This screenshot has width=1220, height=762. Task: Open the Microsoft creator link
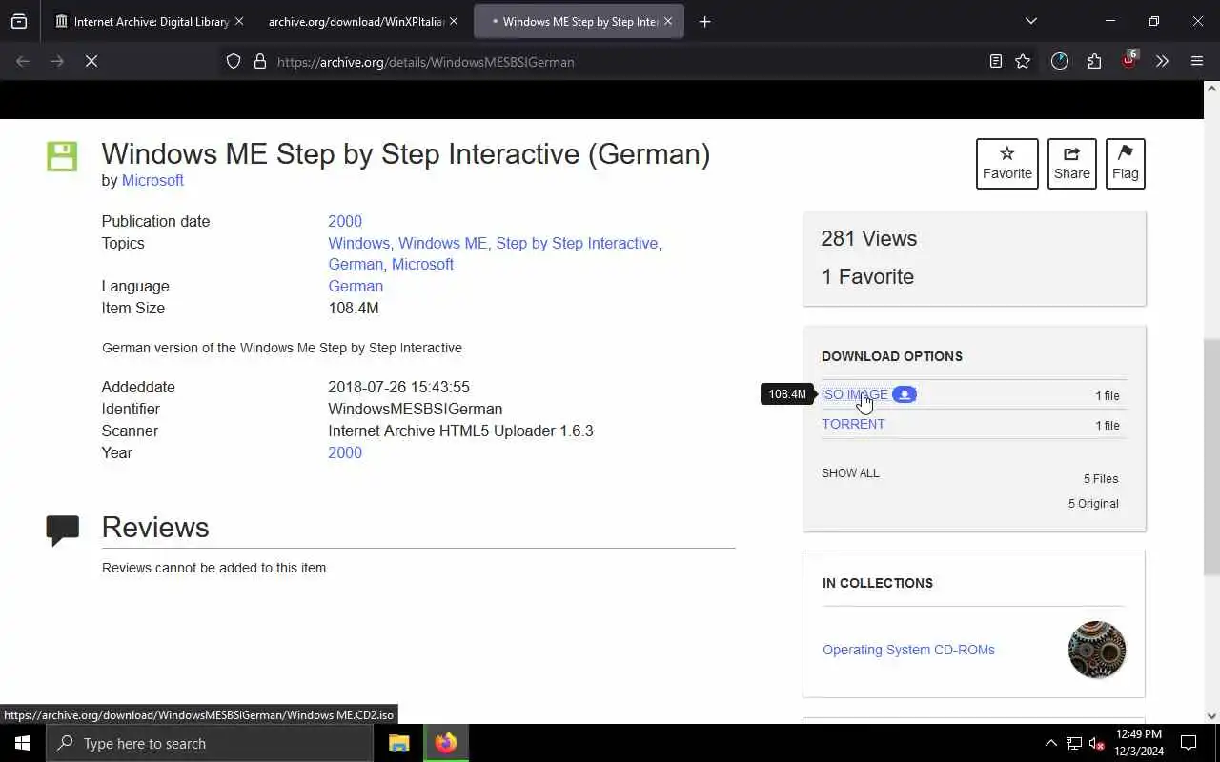tap(152, 180)
